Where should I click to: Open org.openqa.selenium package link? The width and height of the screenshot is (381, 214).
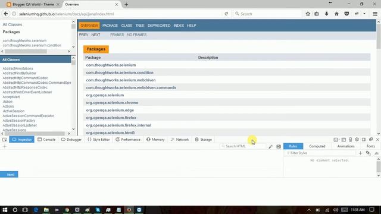pyautogui.click(x=105, y=95)
